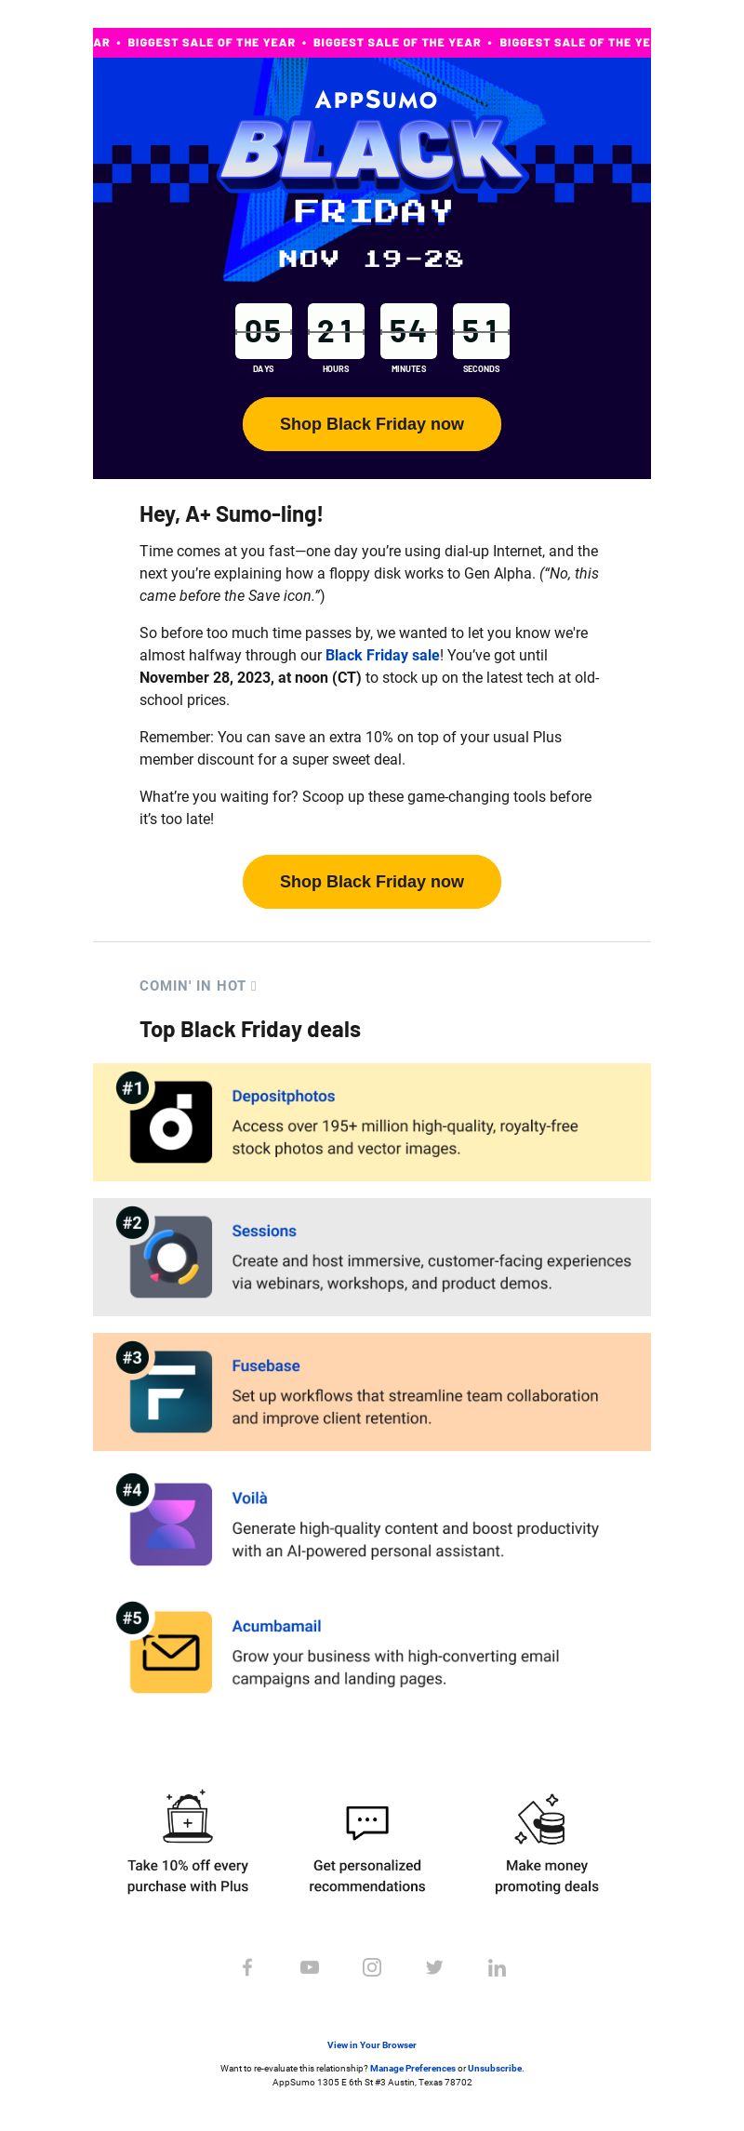
Task: Open the Instagram social icon
Action: tap(372, 1966)
